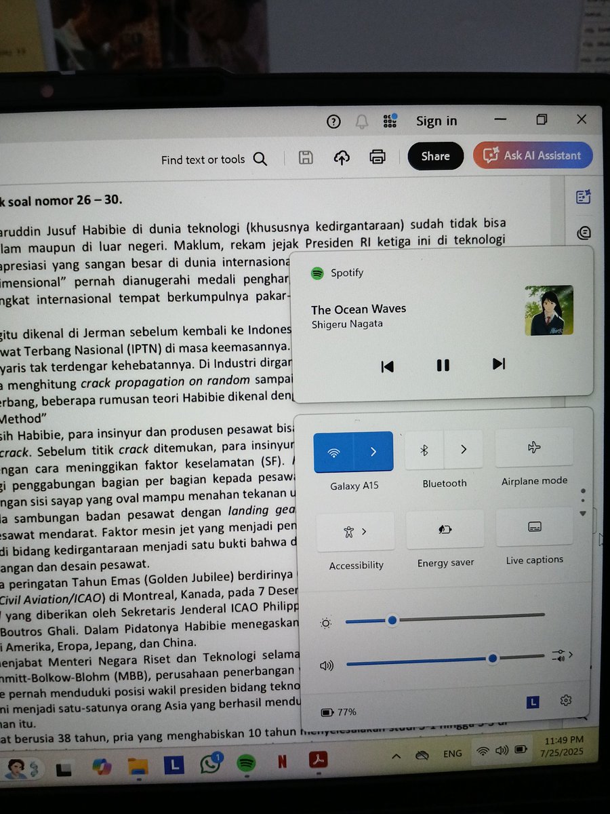Switch to Adobe Acrobat on taskbar
The width and height of the screenshot is (610, 814).
(319, 760)
